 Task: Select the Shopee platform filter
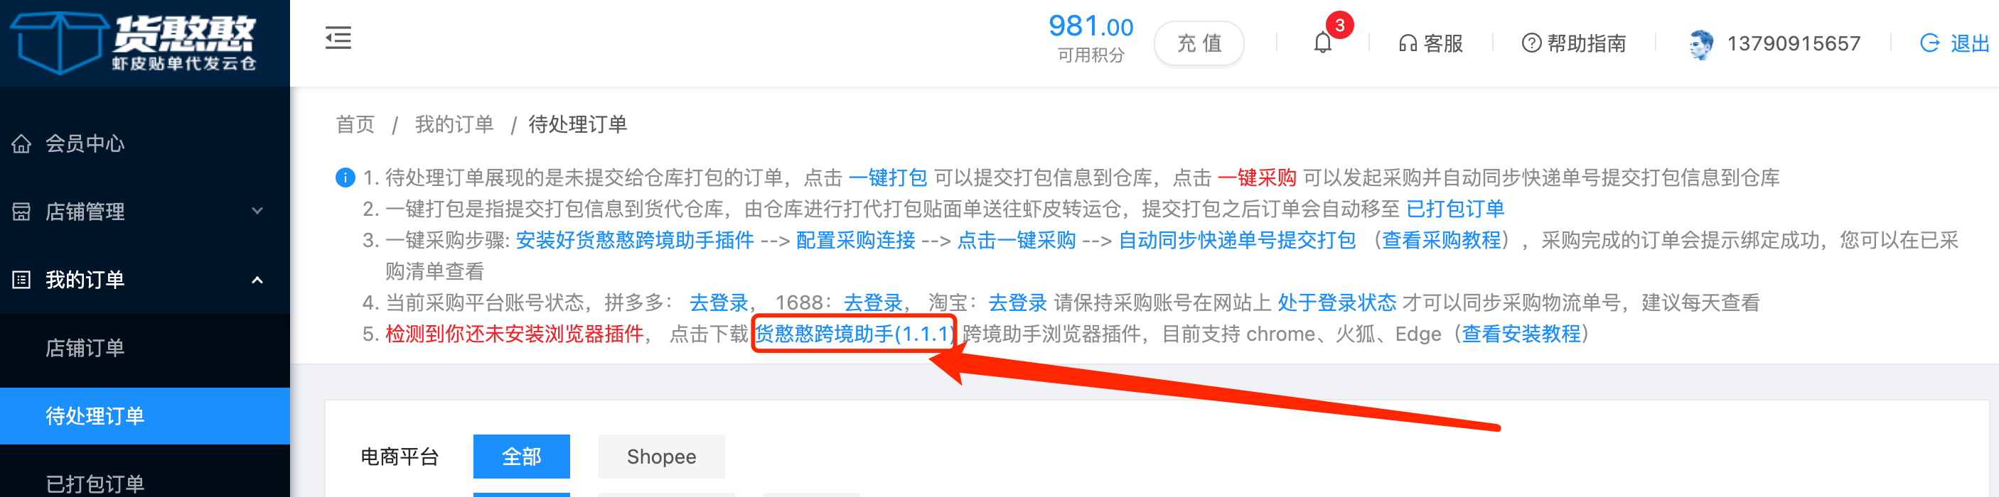[x=661, y=457]
